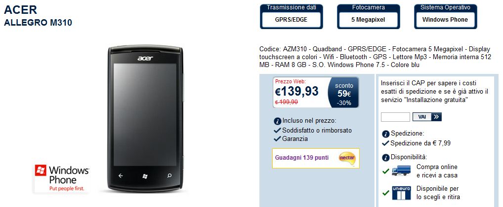Click the Windows Phone logo badge
Image resolution: width=503 pixels, height=207 pixels.
(62, 178)
